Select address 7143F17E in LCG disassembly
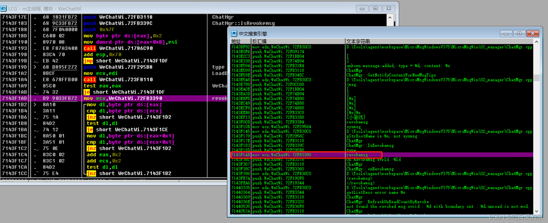The height and width of the screenshot is (223, 548). [14, 17]
